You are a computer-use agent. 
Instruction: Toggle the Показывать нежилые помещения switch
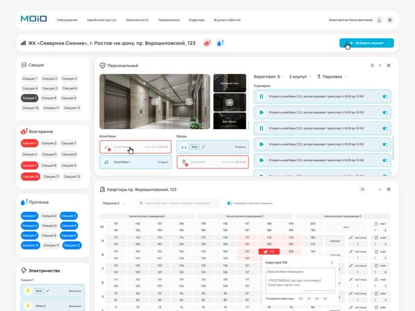coord(229,203)
